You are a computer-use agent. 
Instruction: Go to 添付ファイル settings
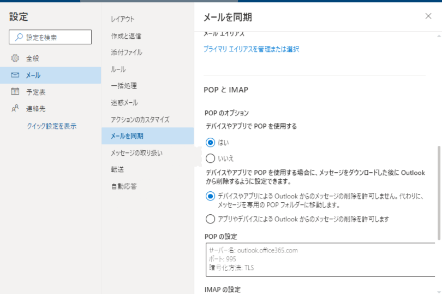pyautogui.click(x=126, y=52)
